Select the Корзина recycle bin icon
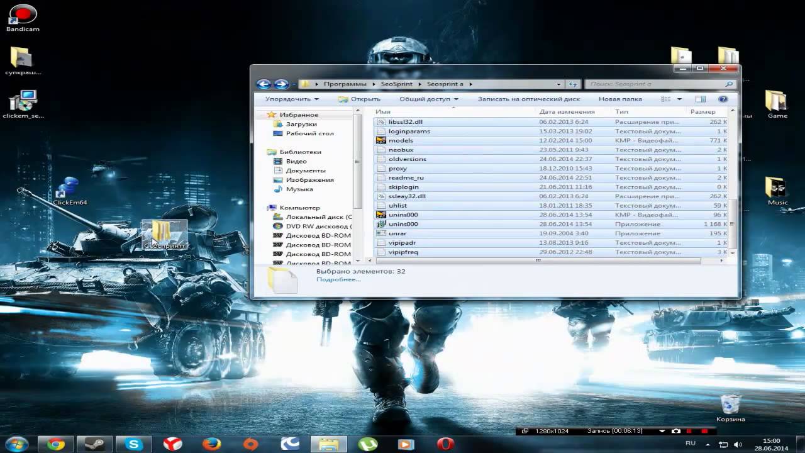Image resolution: width=805 pixels, height=453 pixels. [x=730, y=408]
